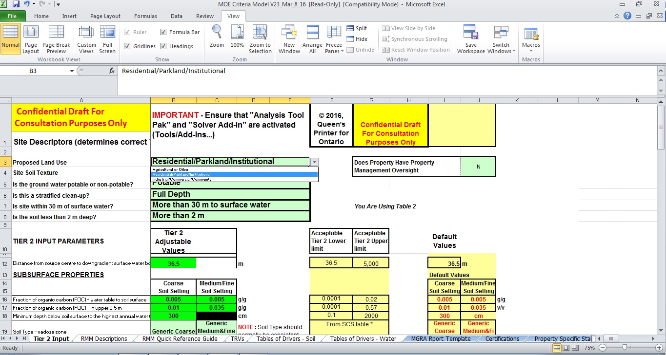Toggle the Formula Bar checkbox

click(x=180, y=32)
